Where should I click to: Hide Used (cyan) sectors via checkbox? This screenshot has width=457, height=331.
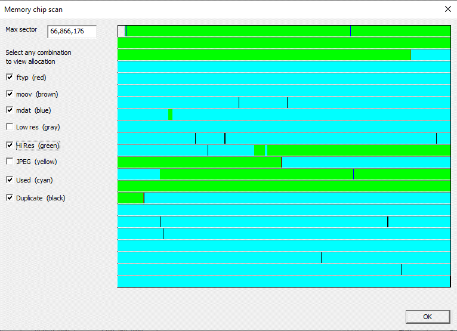coord(10,180)
